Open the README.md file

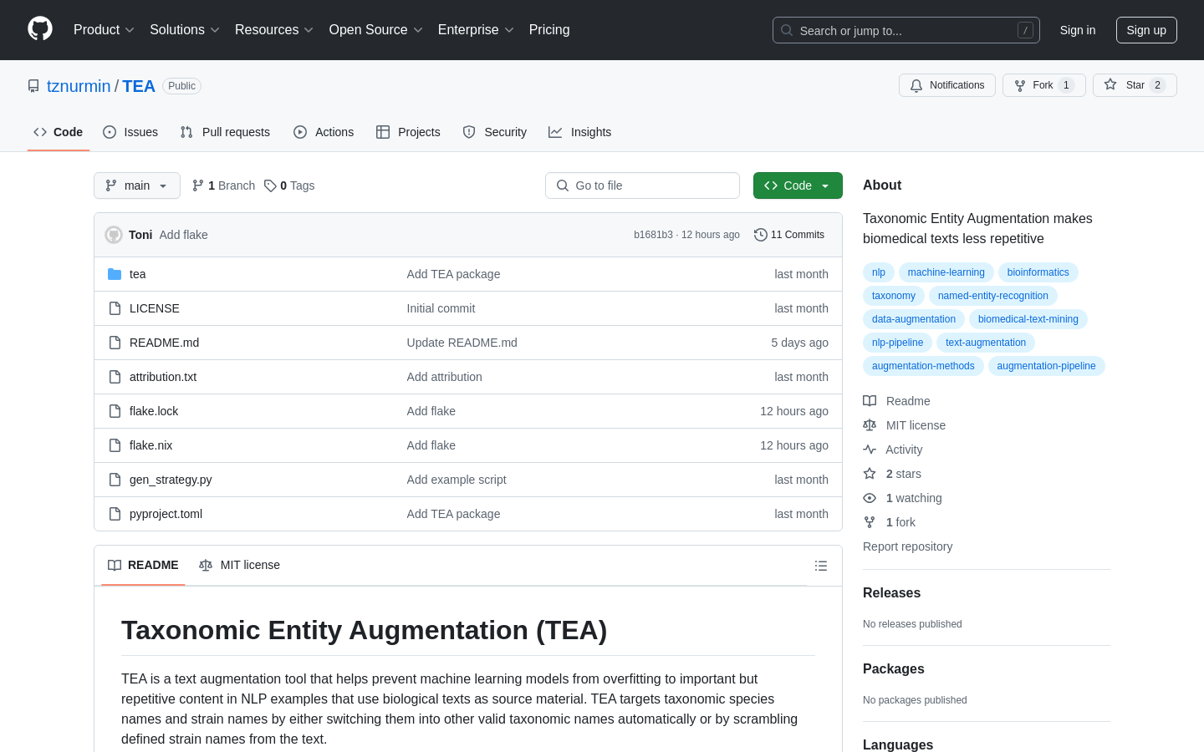(164, 343)
